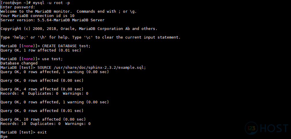Image resolution: width=291 pixels, height=139 pixels.
Task: Click the Enter password prompt line
Action: click(18, 7)
